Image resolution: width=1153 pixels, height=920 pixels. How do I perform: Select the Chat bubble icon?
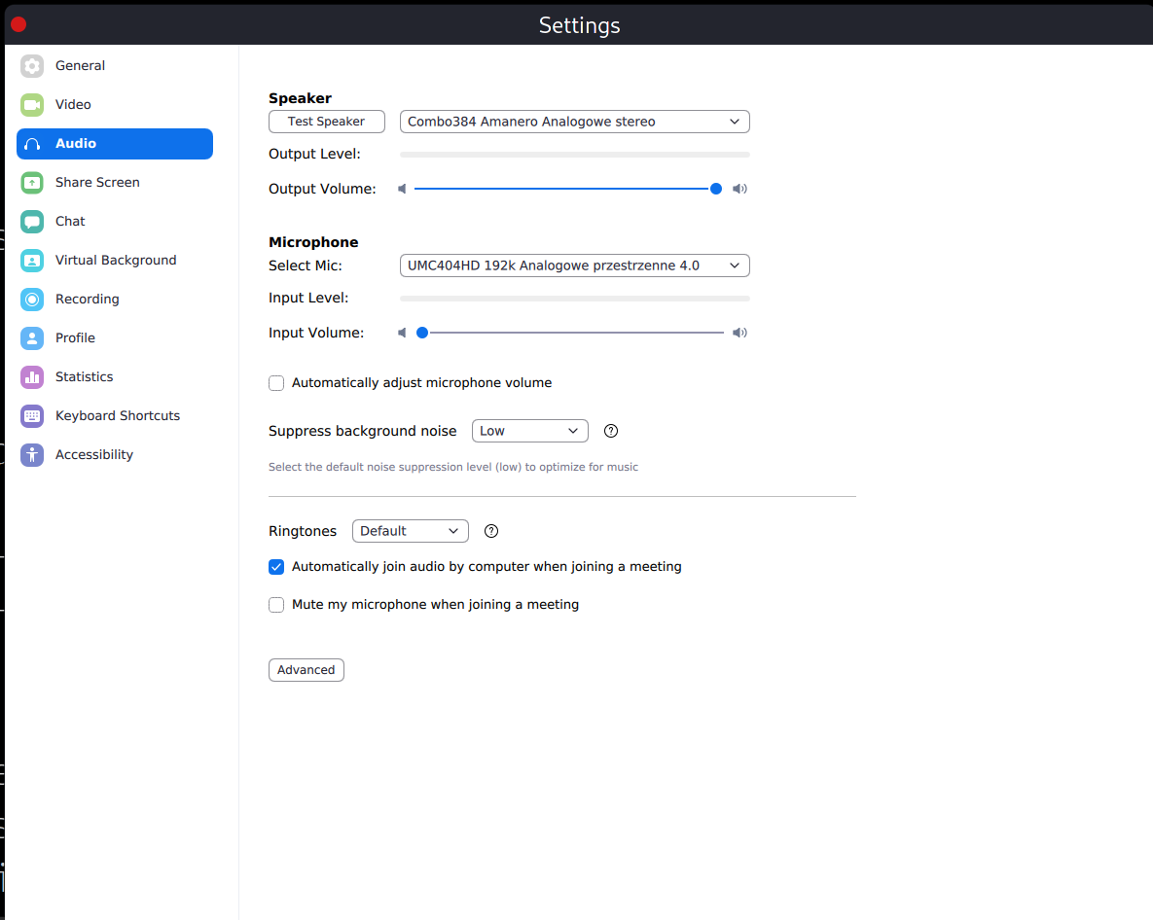(x=31, y=221)
